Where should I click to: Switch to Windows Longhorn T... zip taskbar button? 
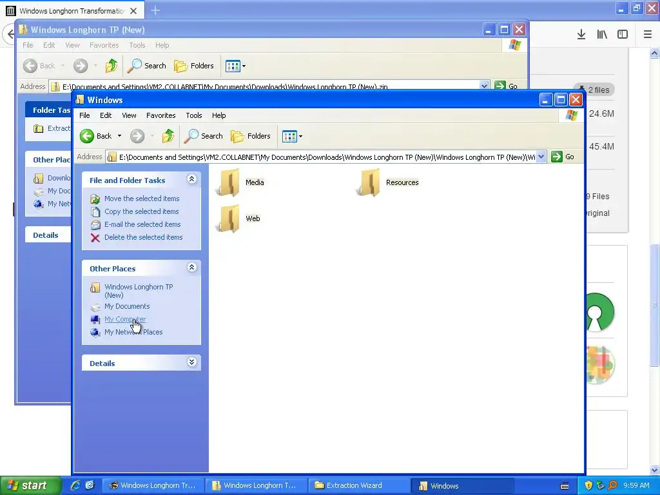256,485
